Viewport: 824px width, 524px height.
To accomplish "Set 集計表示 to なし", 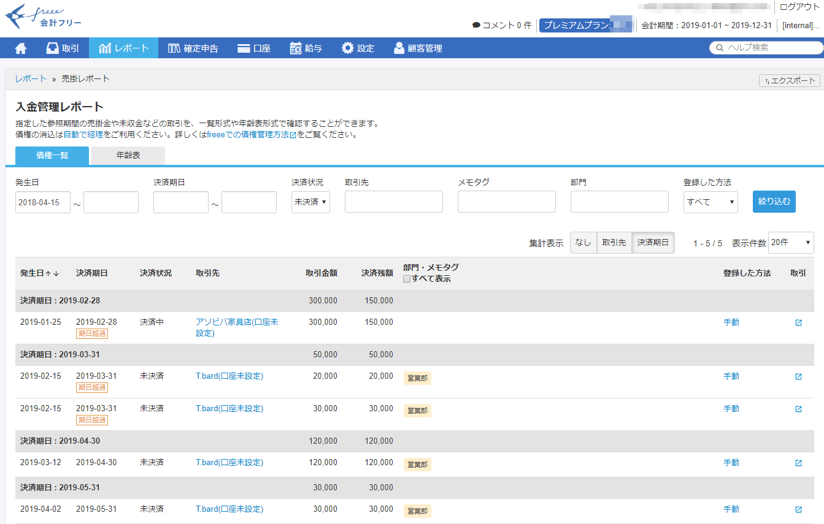I will point(583,243).
